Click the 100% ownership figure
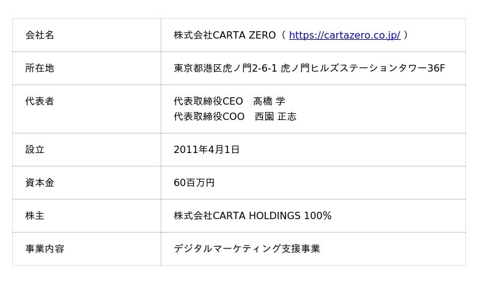 318,216
